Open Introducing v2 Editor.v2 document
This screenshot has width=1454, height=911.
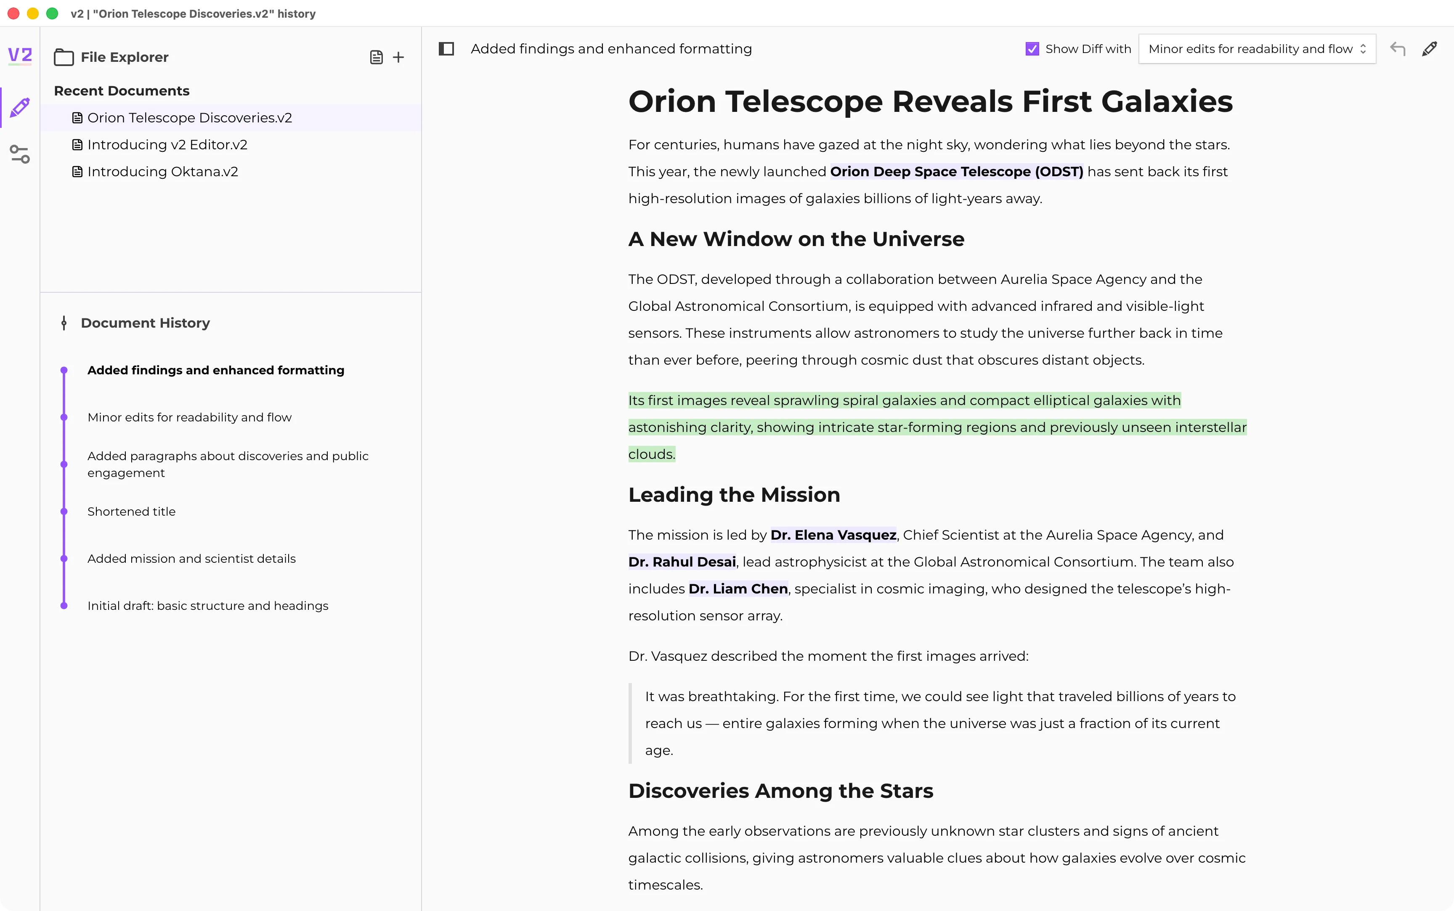[167, 145]
